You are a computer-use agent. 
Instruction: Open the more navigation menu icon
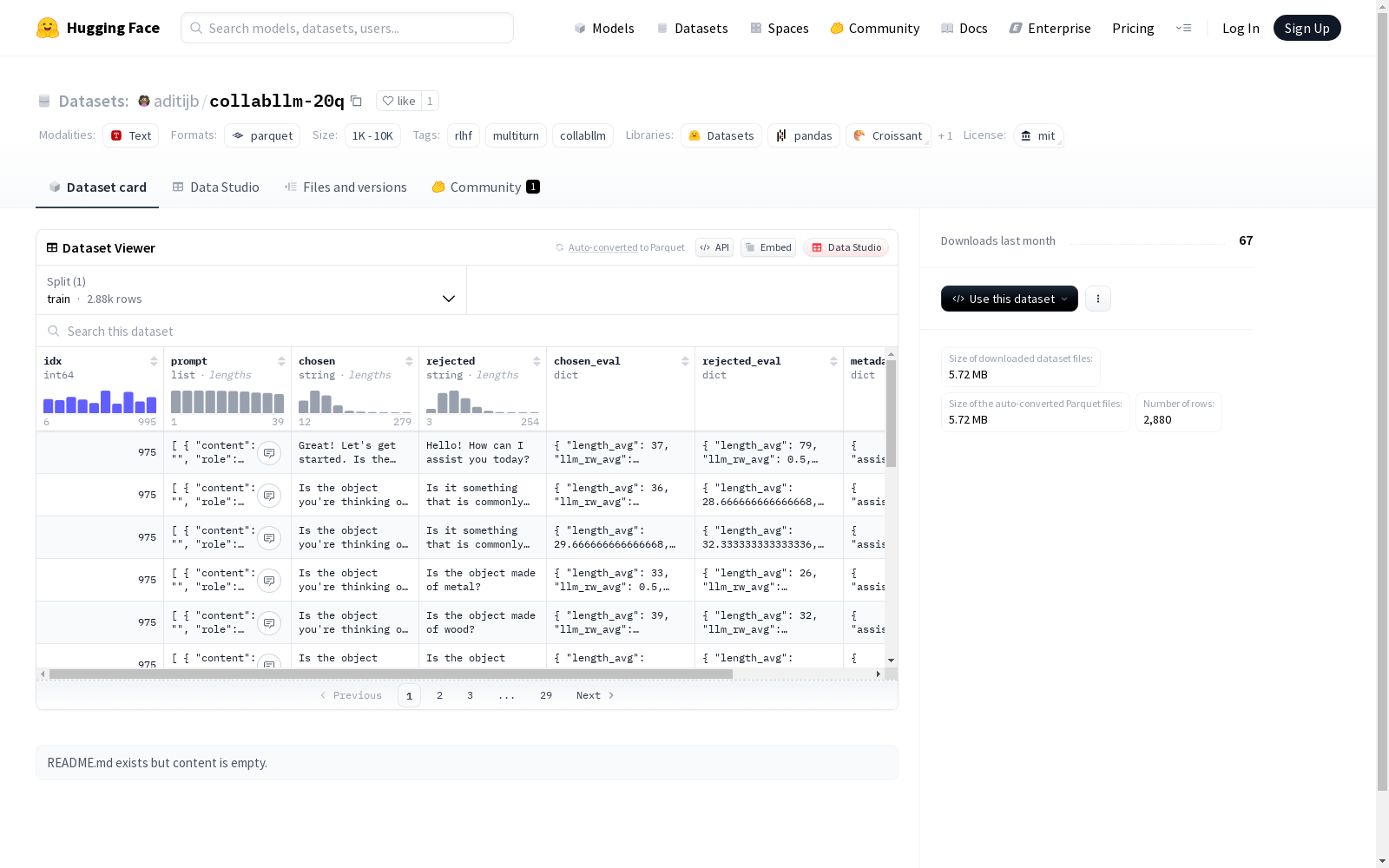click(1183, 28)
